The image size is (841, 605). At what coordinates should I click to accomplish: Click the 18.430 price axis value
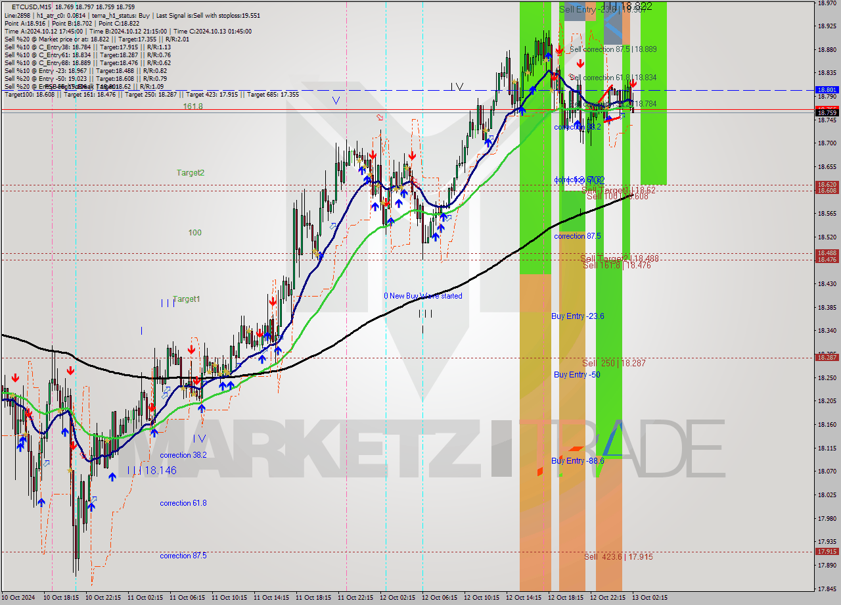click(x=827, y=283)
